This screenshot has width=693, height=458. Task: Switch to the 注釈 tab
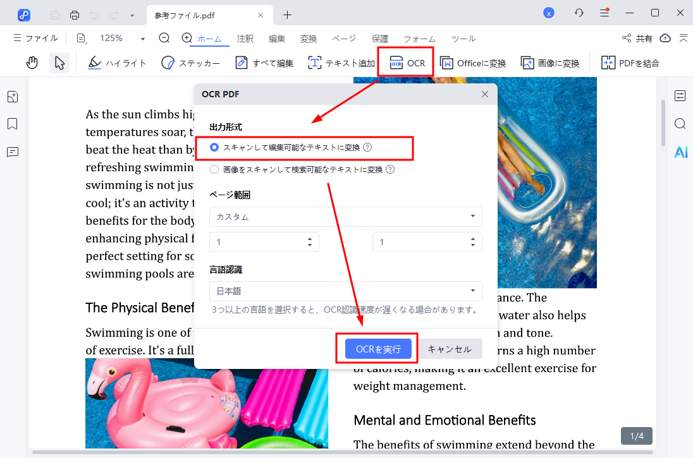tap(245, 39)
